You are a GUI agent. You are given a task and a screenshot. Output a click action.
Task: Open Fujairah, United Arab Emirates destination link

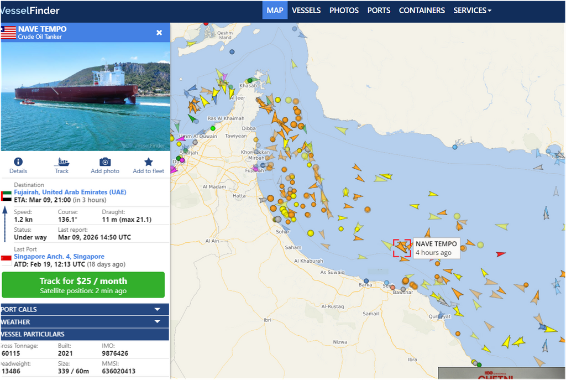pos(70,192)
